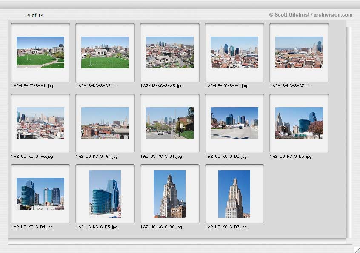
Task: Click the filename label 1A2-US-KC-S-B7.jpg
Action: pos(226,227)
